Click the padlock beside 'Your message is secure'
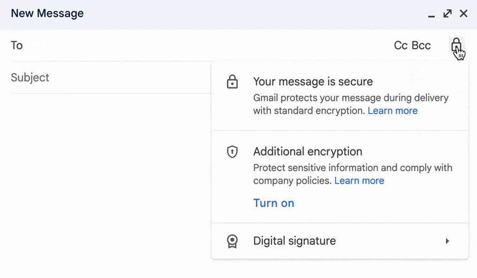 232,82
